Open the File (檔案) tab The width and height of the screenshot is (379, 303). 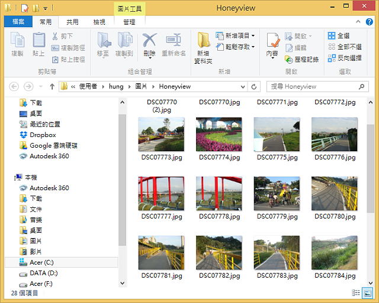(x=18, y=22)
